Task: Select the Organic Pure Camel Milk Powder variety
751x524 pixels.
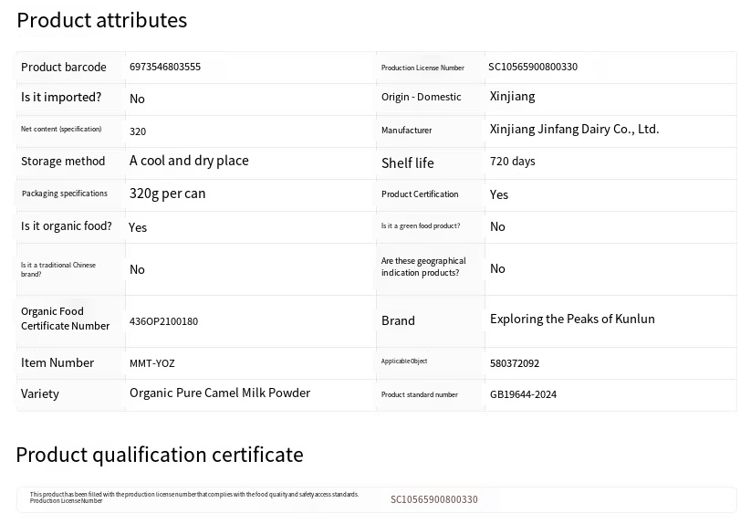Action: (220, 393)
